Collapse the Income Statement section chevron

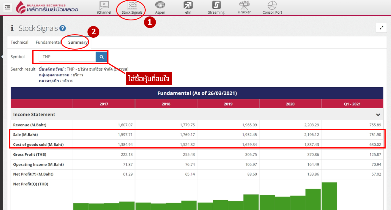pyautogui.click(x=378, y=115)
